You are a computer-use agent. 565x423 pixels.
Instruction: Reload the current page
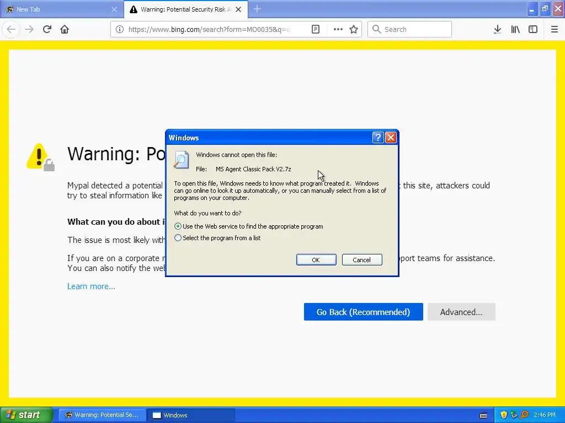(47, 30)
